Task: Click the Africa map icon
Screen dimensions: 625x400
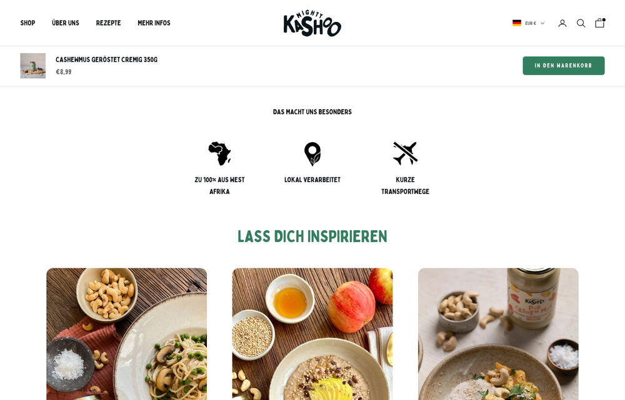Action: (219, 154)
